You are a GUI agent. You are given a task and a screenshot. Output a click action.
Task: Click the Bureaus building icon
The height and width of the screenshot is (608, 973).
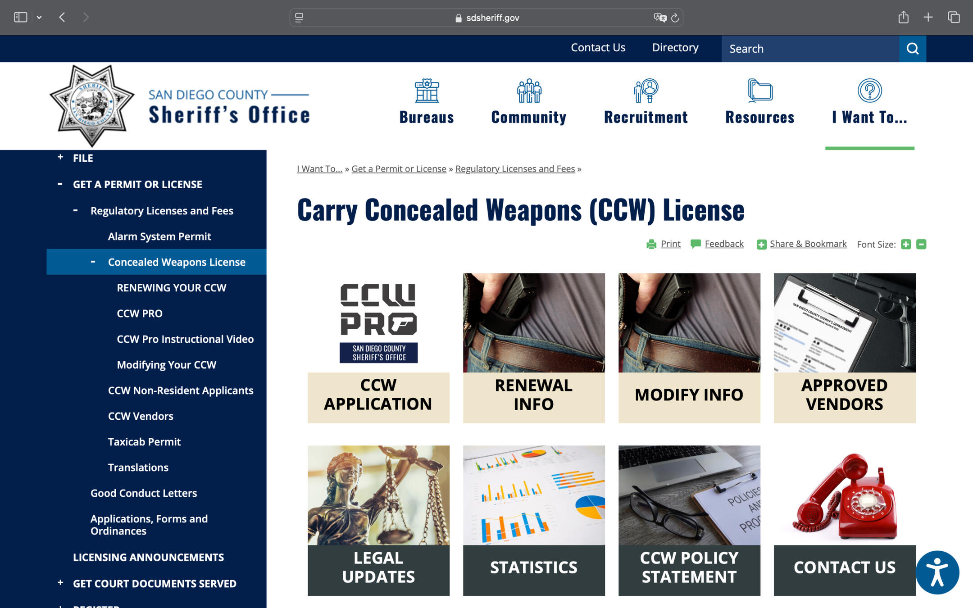tap(426, 91)
